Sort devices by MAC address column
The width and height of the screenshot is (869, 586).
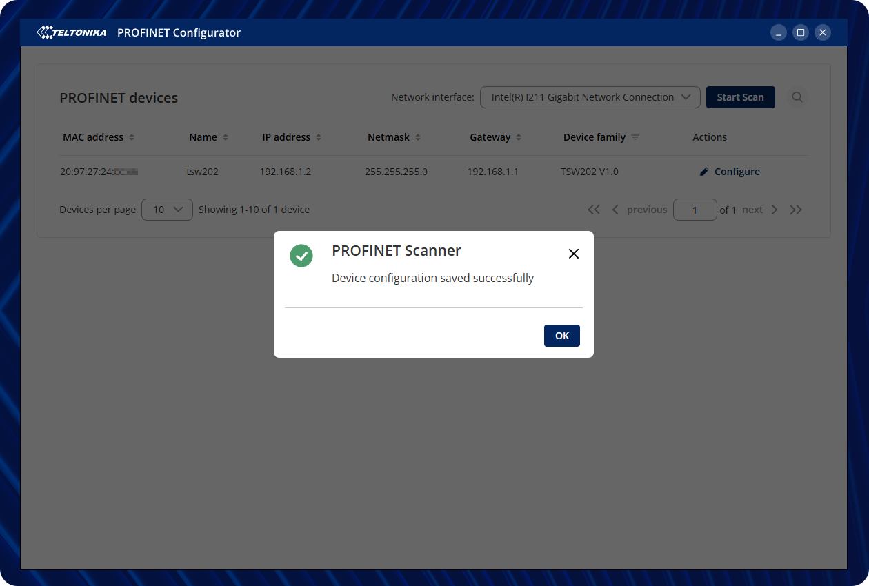132,137
